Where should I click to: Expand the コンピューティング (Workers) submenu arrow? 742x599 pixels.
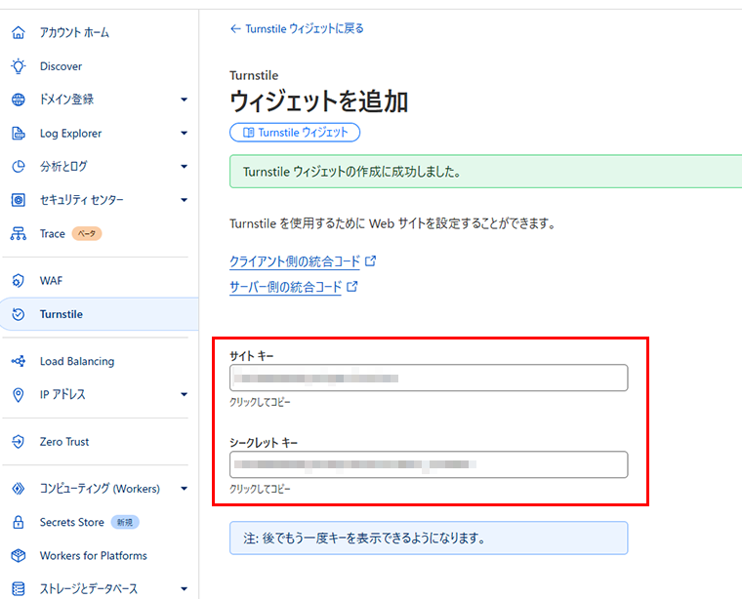(x=185, y=489)
